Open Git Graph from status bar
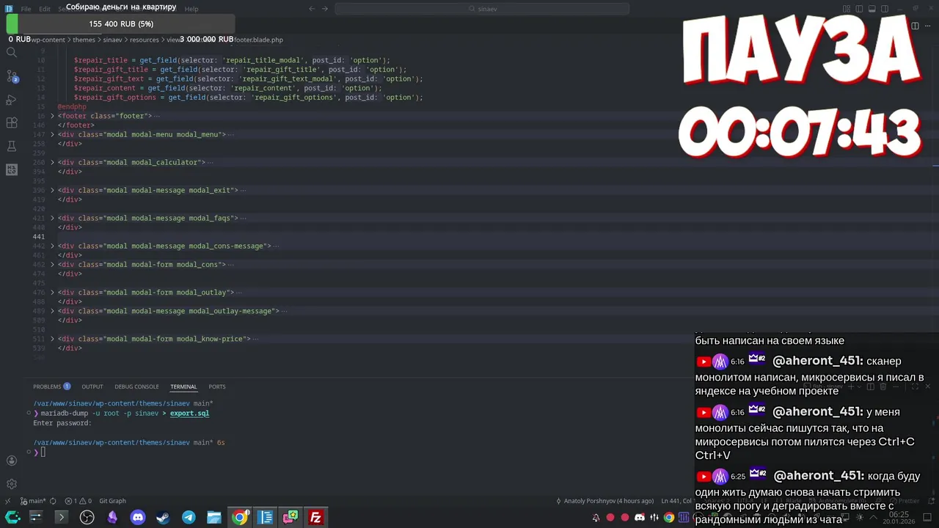This screenshot has width=939, height=528. [112, 501]
